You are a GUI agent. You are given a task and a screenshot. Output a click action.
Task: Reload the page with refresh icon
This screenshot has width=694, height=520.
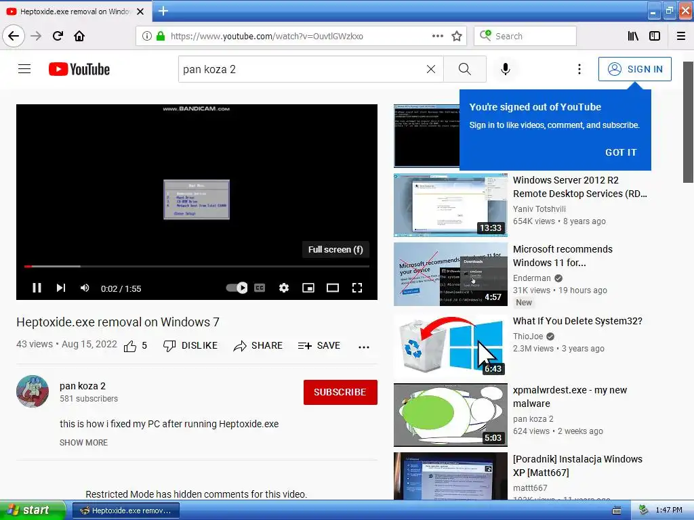pyautogui.click(x=58, y=36)
